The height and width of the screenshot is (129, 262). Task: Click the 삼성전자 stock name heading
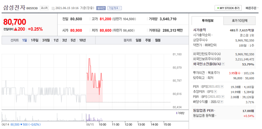pos(14,8)
